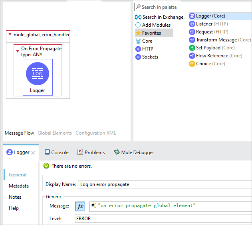Click the Flow Reference palette icon
252x225 pixels.
(192, 56)
